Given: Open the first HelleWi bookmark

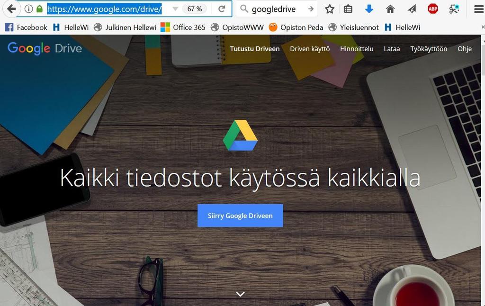Looking at the screenshot, I should click(71, 27).
